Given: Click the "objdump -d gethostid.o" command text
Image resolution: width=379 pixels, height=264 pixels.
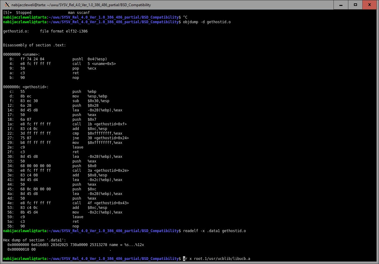Looking at the screenshot, I should click(207, 22).
